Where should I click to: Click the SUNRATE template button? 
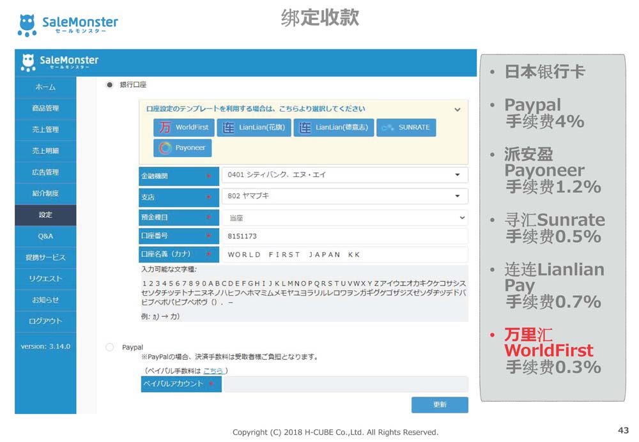[x=406, y=128]
